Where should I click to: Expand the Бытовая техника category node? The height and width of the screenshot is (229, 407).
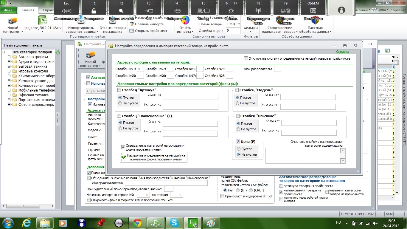[9, 66]
